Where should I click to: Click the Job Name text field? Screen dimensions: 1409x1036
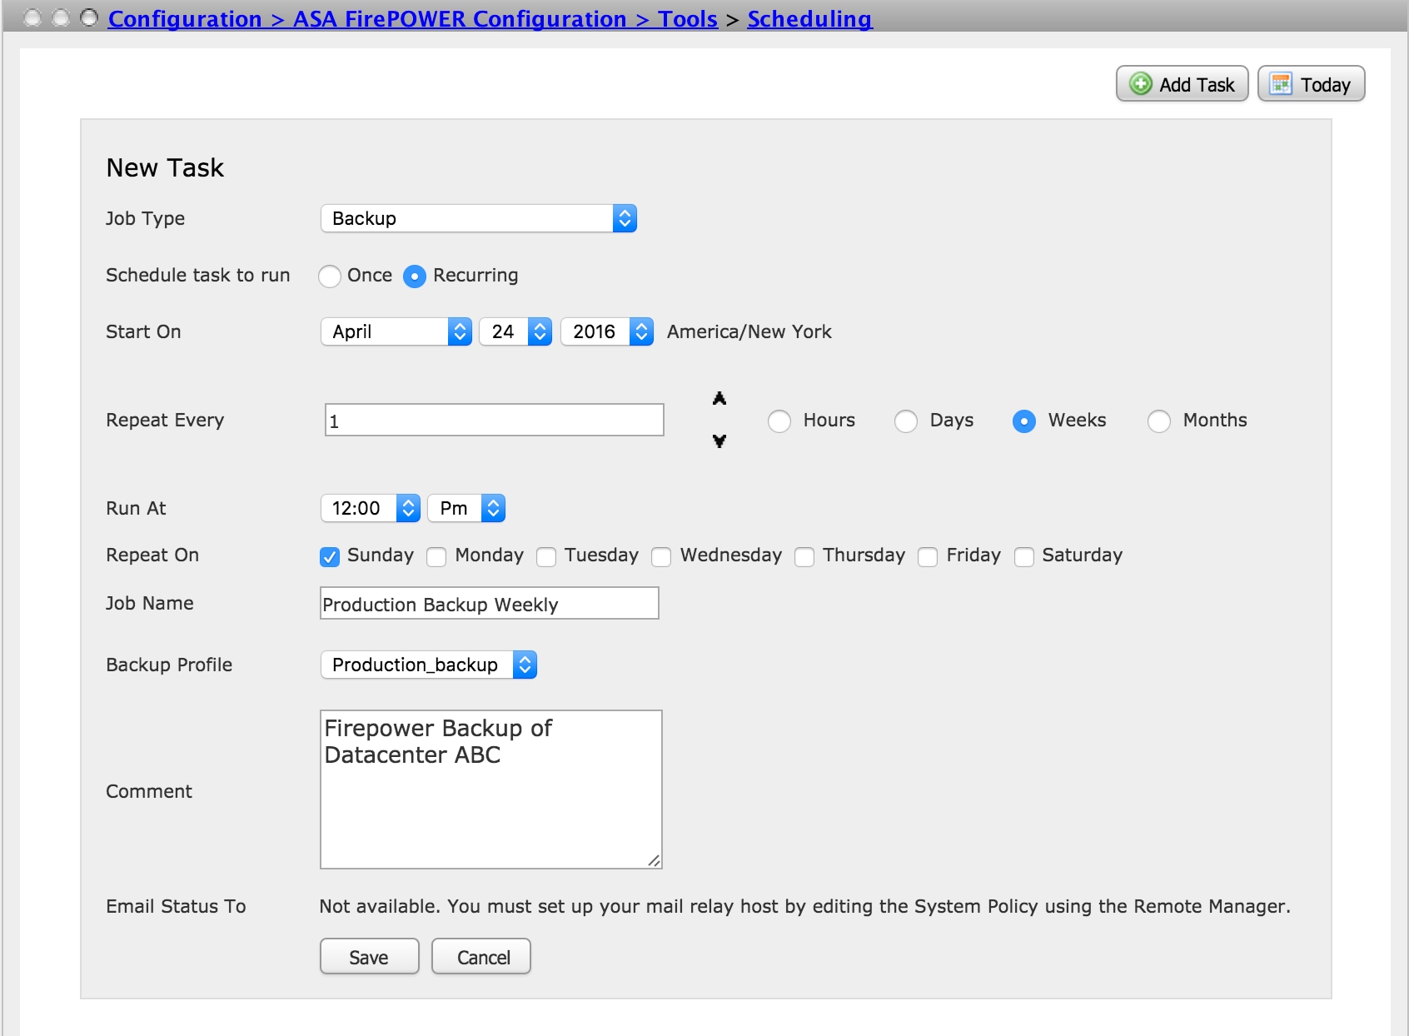click(x=490, y=603)
